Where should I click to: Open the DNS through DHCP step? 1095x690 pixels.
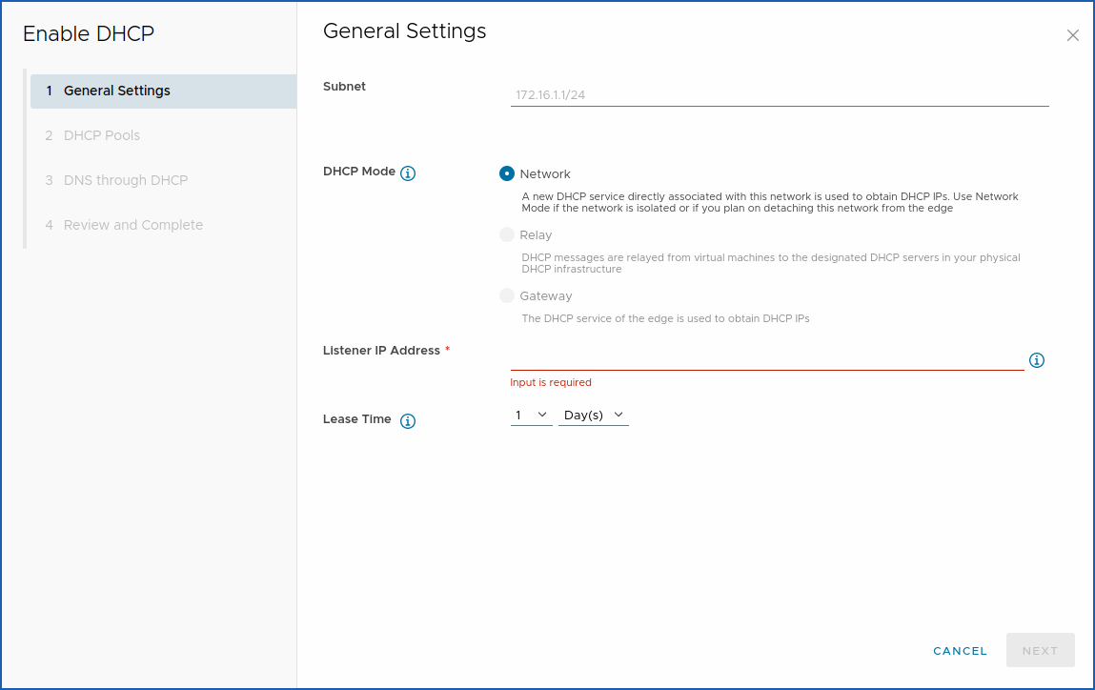pos(124,180)
